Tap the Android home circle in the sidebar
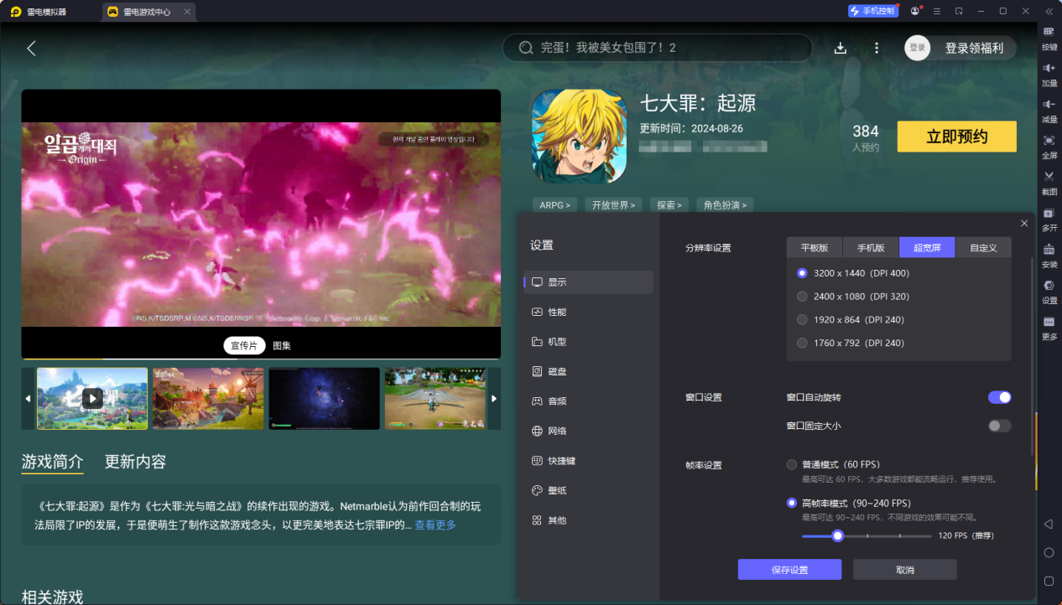1062x605 pixels. 1049,553
